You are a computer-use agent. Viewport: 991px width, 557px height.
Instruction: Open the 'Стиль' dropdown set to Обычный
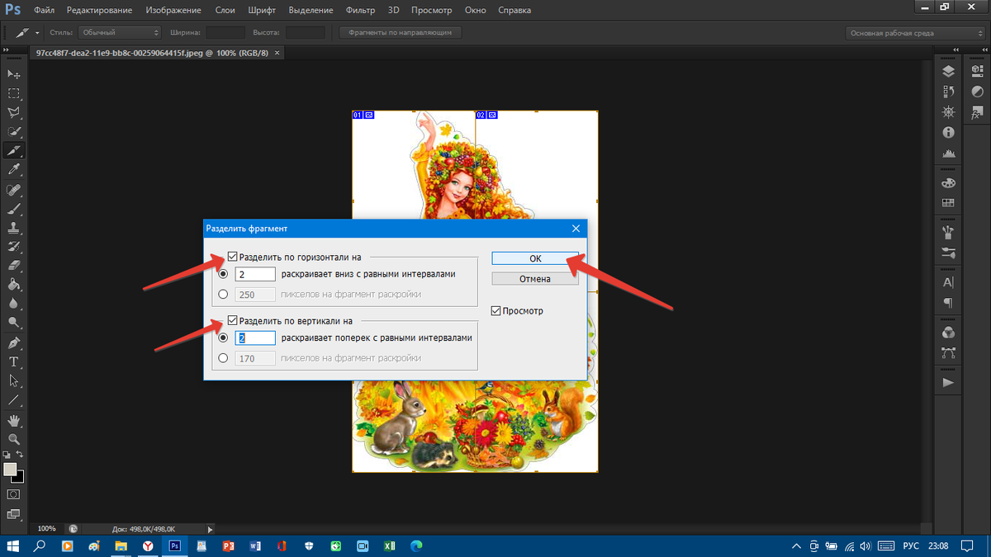tap(120, 32)
